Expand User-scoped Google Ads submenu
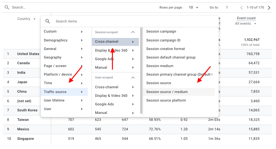 [115, 104]
